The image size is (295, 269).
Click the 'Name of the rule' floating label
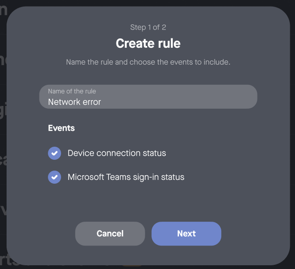pyautogui.click(x=72, y=91)
